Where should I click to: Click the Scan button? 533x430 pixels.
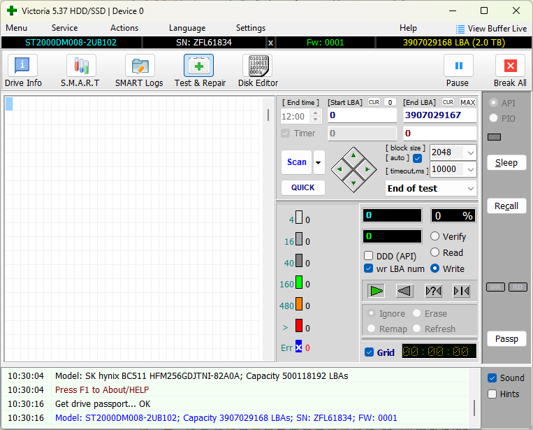[296, 162]
